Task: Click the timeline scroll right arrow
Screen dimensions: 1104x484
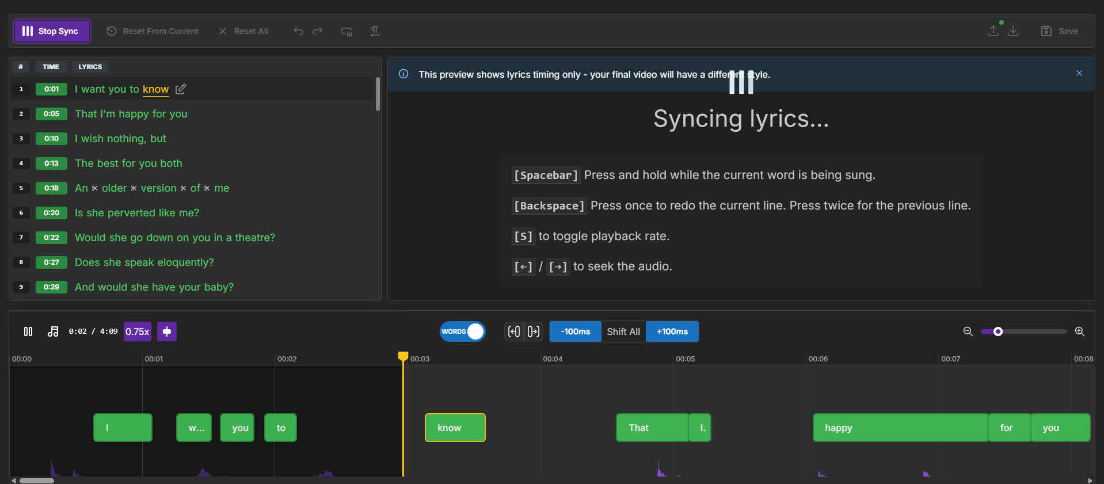Action: coord(1090,481)
